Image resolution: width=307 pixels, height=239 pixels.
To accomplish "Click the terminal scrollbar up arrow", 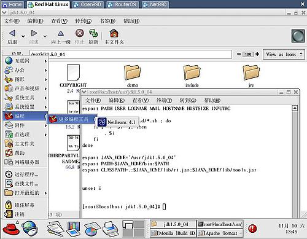I will point(295,108).
